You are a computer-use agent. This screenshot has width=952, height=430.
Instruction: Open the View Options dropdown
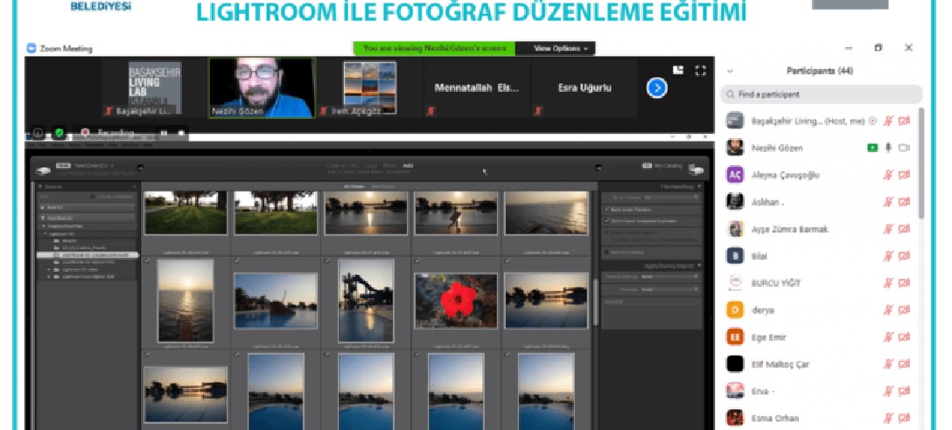(560, 49)
